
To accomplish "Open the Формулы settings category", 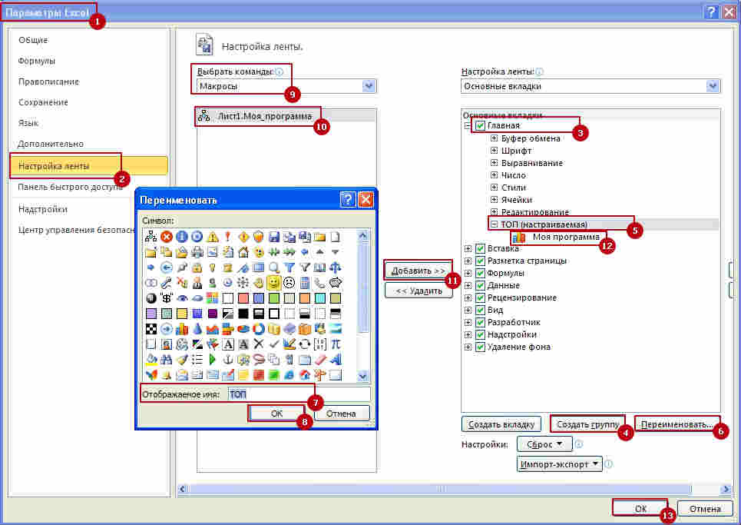I will [37, 61].
